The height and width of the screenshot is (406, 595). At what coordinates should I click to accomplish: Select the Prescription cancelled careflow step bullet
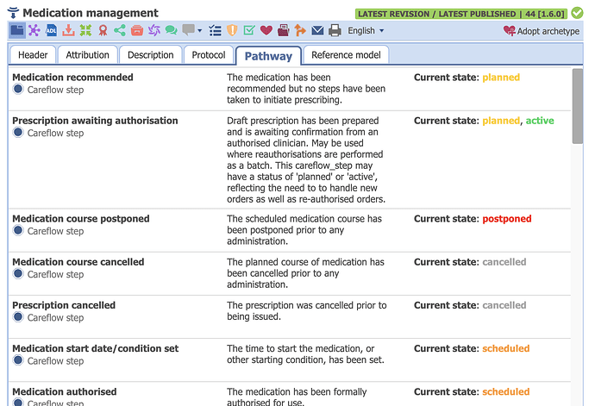click(x=18, y=317)
